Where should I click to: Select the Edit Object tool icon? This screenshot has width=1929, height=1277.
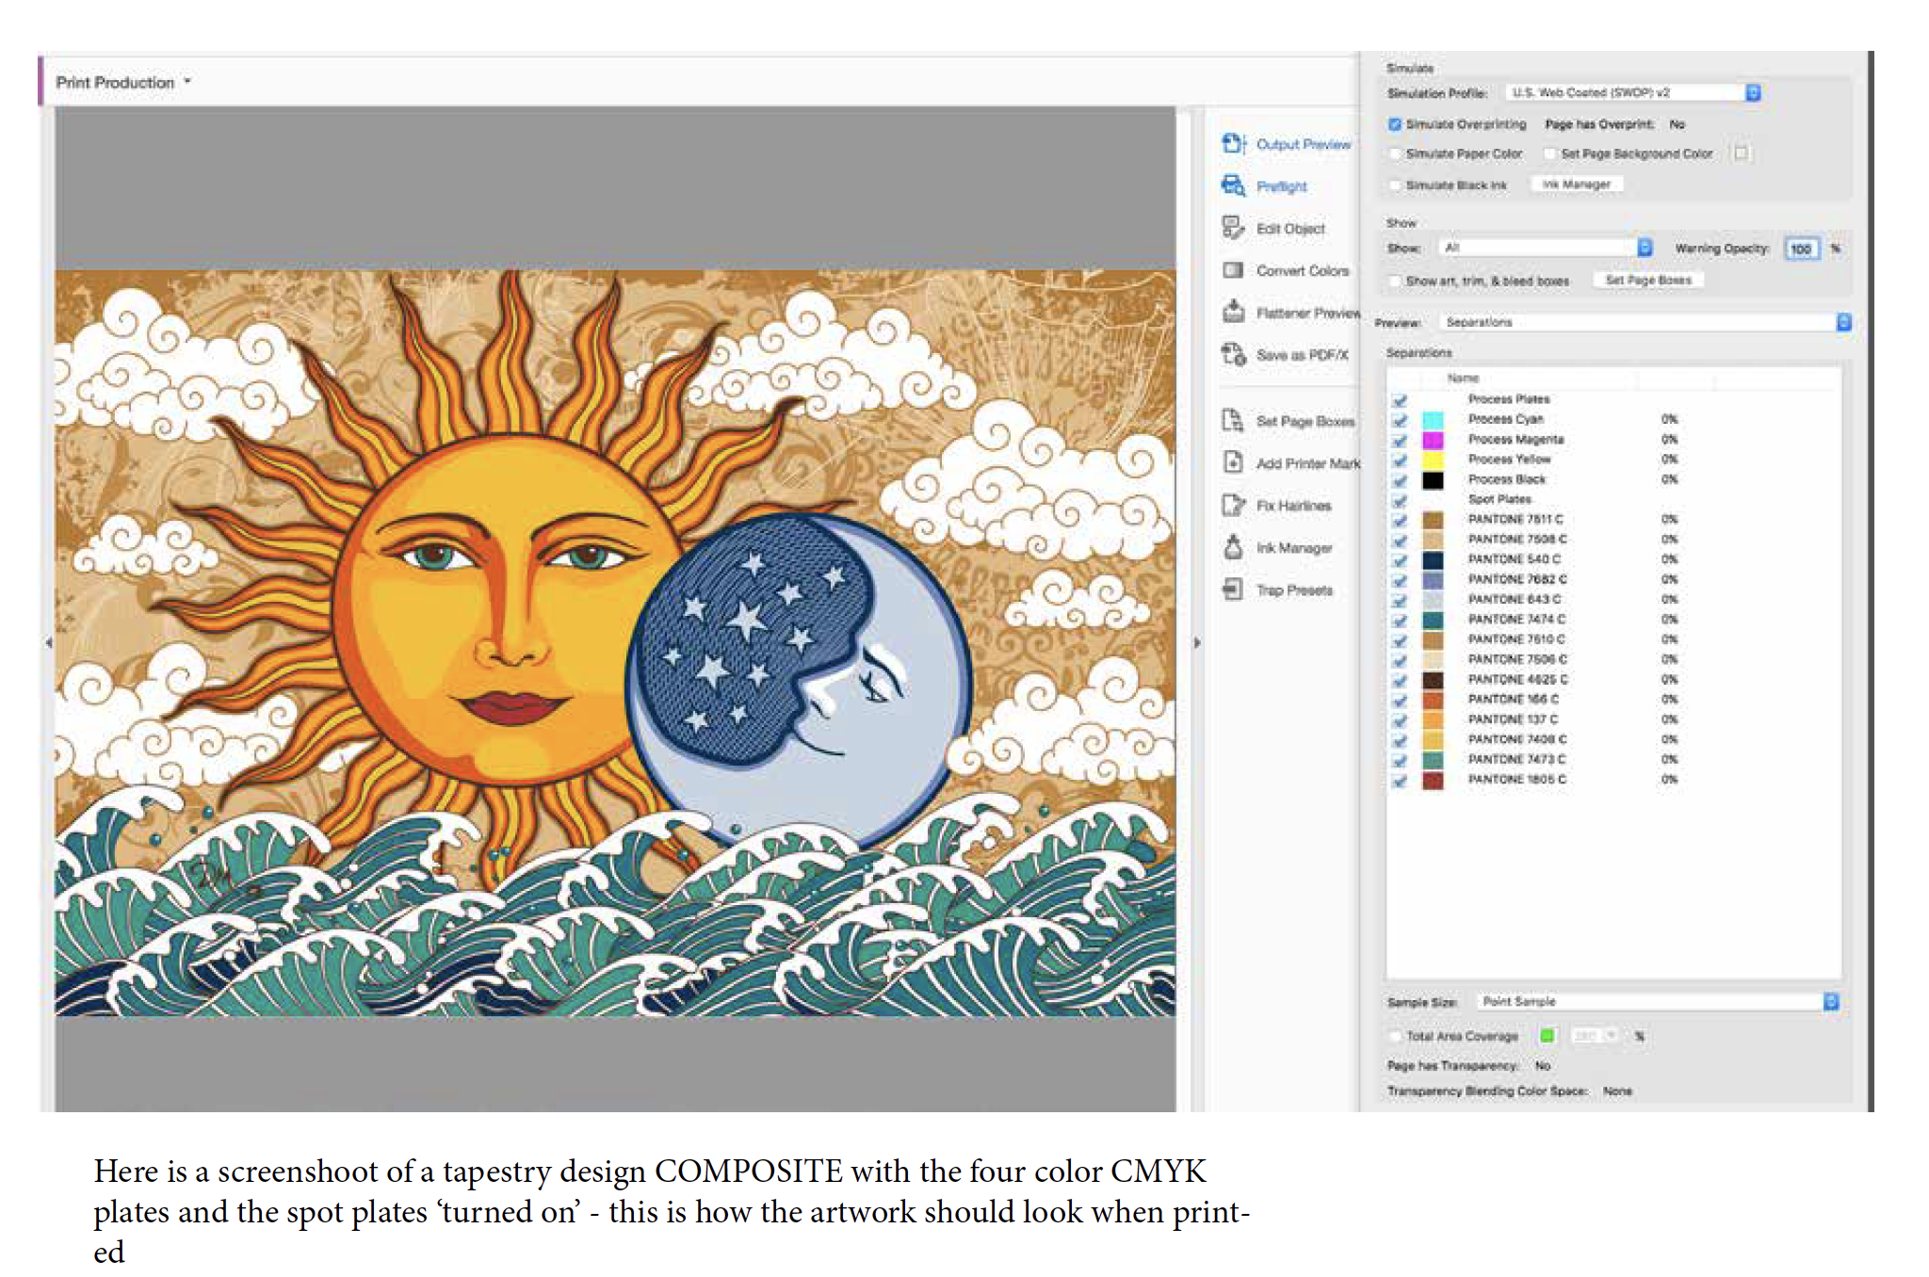pos(1233,228)
